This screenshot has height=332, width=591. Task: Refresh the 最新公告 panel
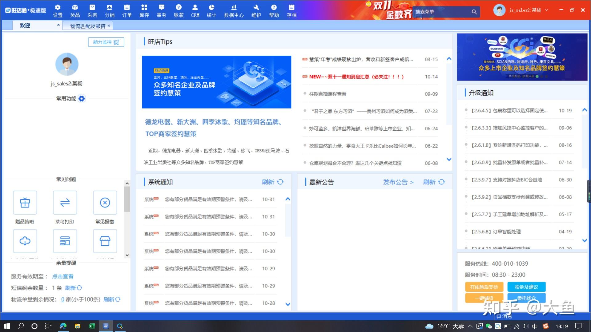click(x=434, y=182)
